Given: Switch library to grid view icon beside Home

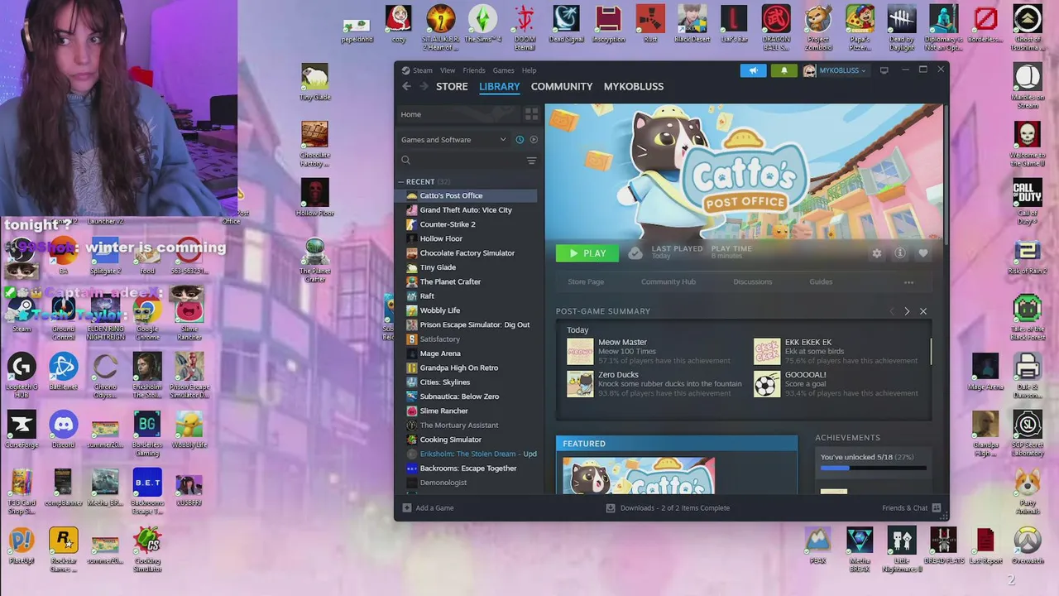Looking at the screenshot, I should [x=531, y=114].
